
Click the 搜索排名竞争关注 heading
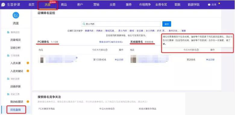(49, 97)
